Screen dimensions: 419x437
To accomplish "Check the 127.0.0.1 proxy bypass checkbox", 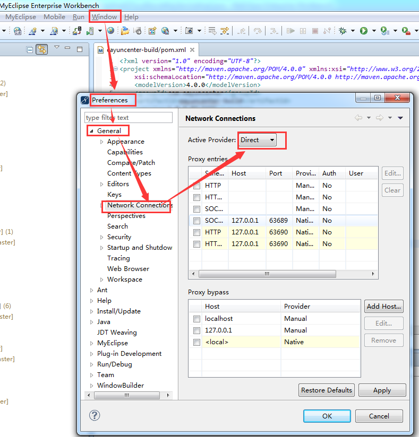I will pos(197,330).
